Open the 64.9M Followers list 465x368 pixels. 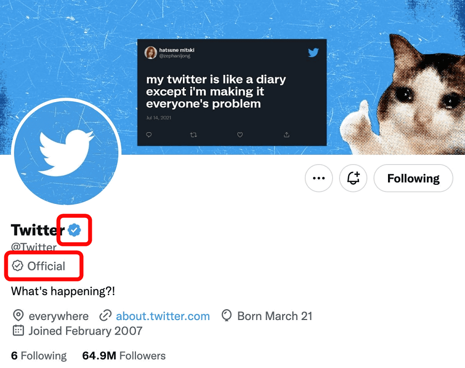tap(124, 356)
